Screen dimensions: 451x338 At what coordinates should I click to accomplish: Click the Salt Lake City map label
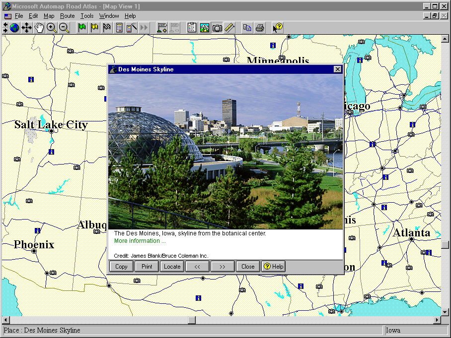tap(51, 125)
